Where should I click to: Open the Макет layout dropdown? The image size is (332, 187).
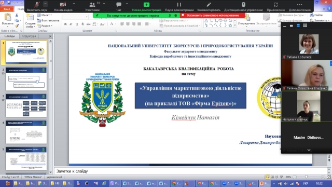click(x=45, y=15)
